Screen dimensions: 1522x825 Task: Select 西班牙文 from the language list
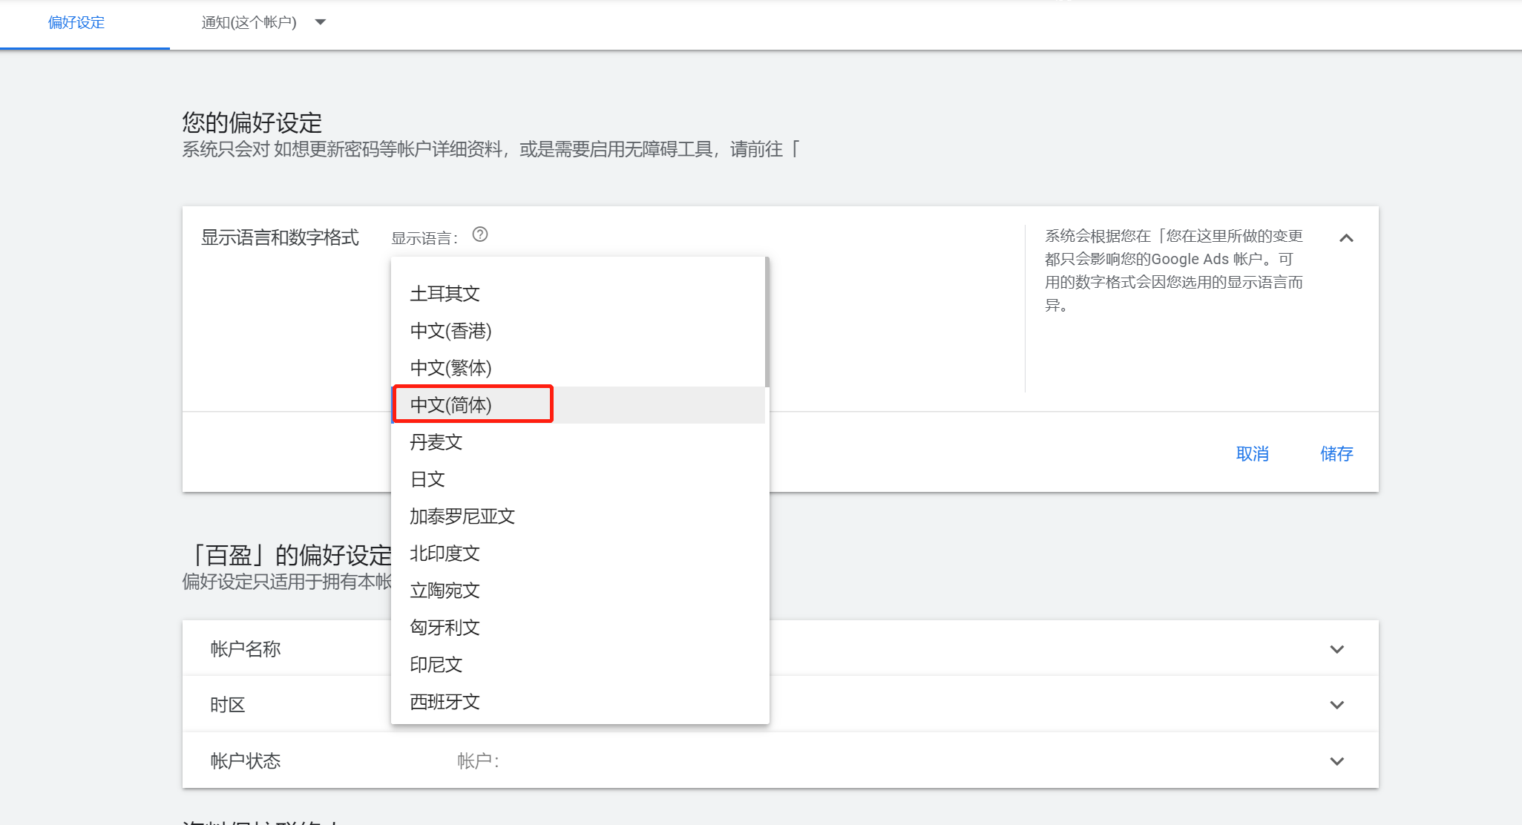click(443, 701)
